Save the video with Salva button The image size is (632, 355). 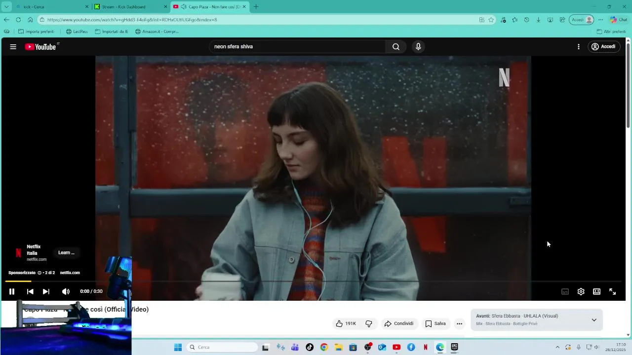(435, 323)
